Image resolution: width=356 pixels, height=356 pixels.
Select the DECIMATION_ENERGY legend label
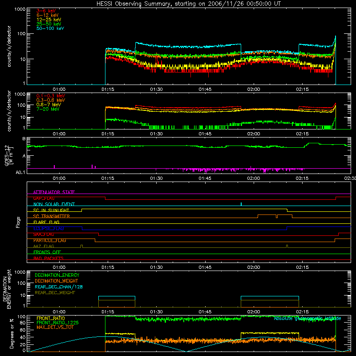pos(57,275)
